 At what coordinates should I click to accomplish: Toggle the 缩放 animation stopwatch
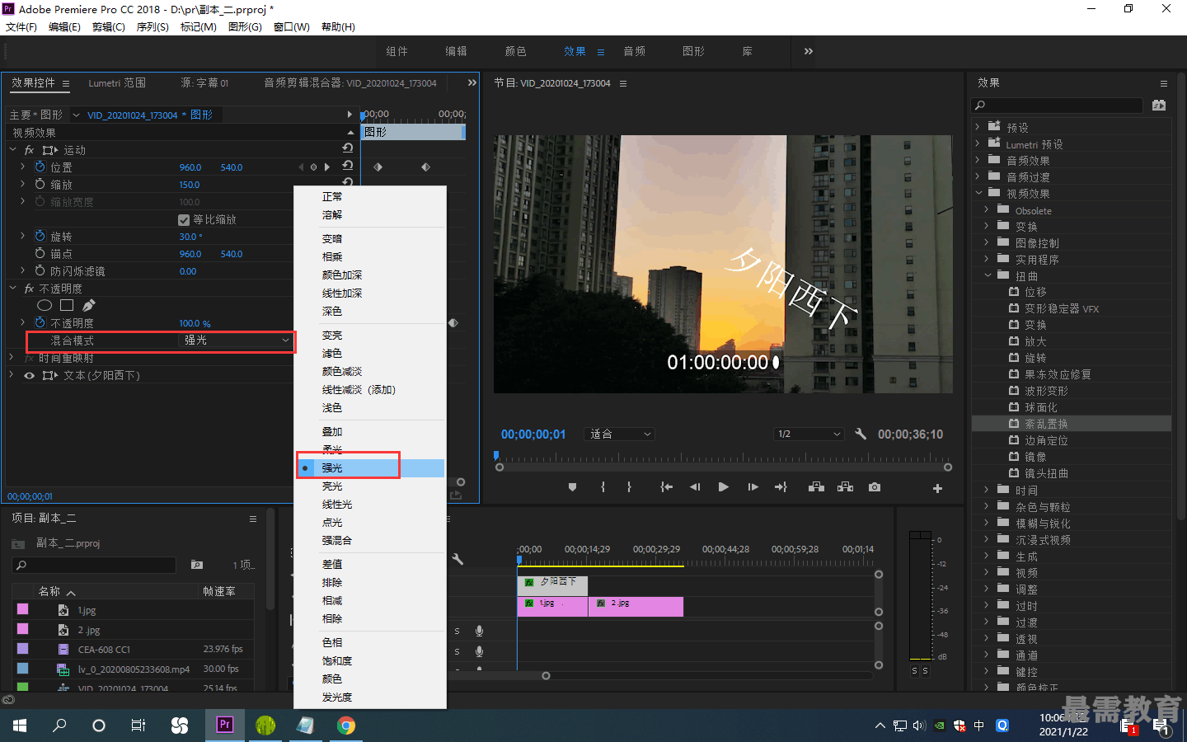coord(40,184)
